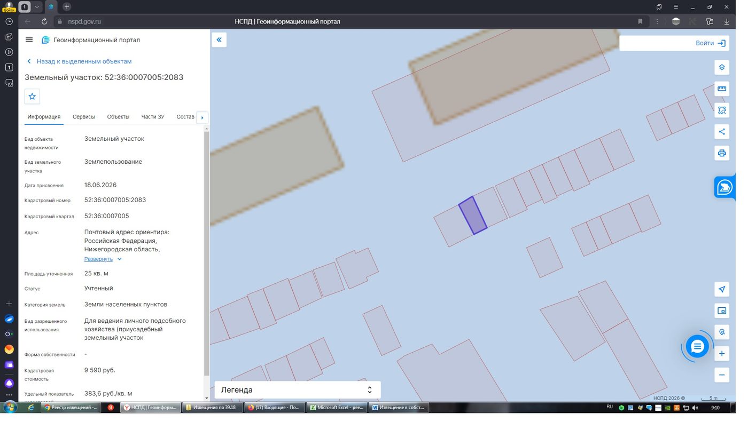
Task: Add parcel to favorites with star
Action: [x=32, y=97]
